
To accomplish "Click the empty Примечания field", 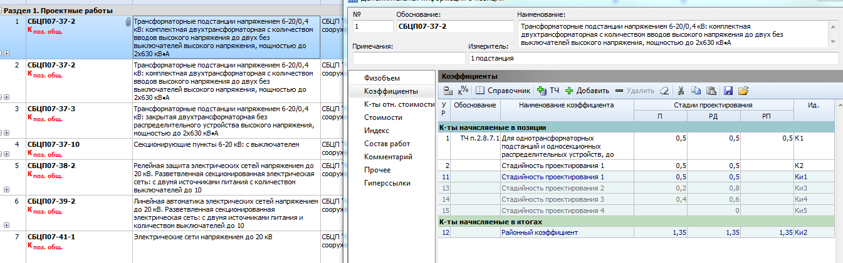I will click(x=409, y=59).
